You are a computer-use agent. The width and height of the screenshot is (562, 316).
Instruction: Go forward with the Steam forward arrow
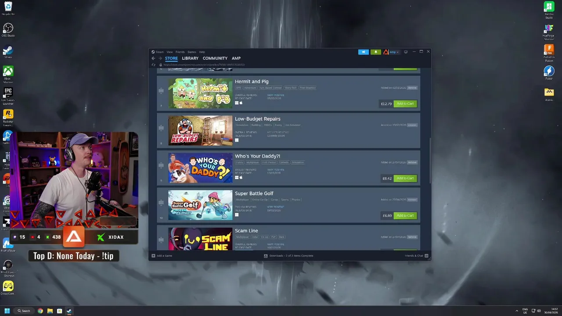[160, 58]
